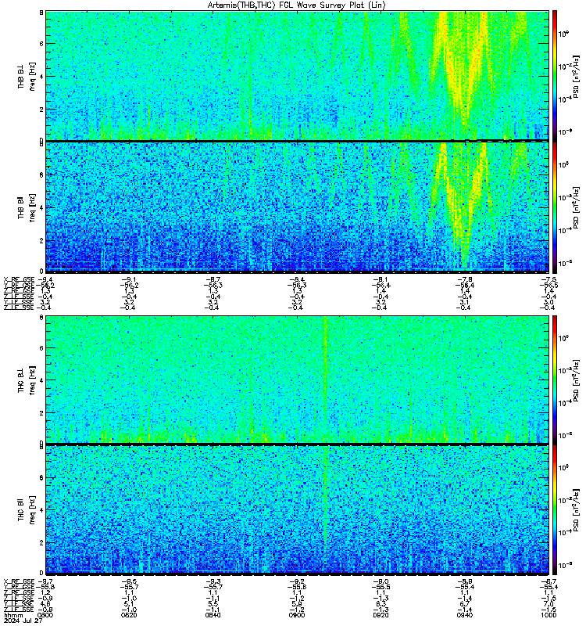586x626 pixels.
Task: Click the THB B⊥ panel color bar
Action: click(555, 76)
